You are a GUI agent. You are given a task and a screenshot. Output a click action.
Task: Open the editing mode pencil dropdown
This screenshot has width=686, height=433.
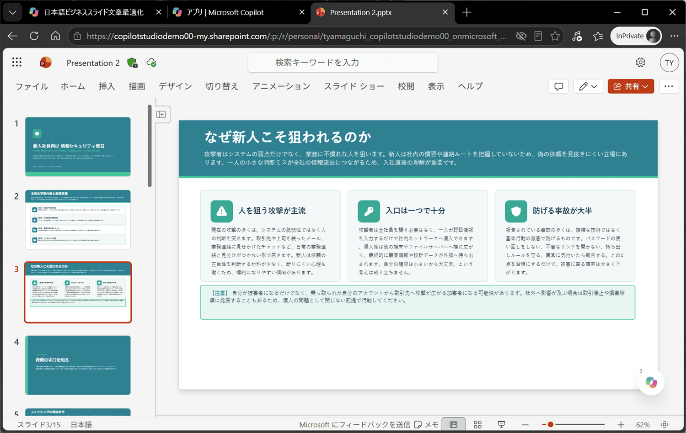[x=588, y=86]
